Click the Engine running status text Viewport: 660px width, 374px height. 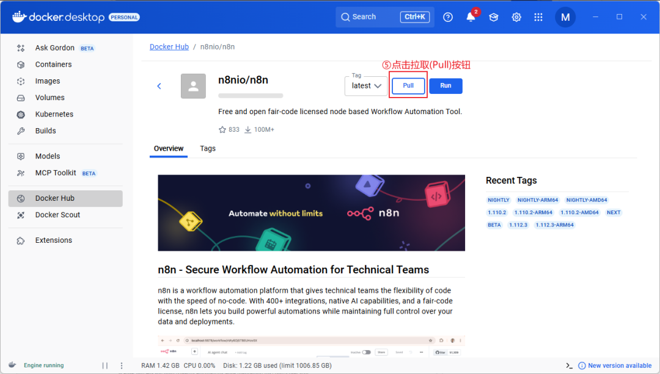pos(44,365)
